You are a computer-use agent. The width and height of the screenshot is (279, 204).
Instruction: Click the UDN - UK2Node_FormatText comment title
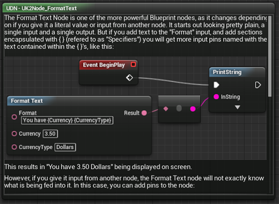point(41,8)
